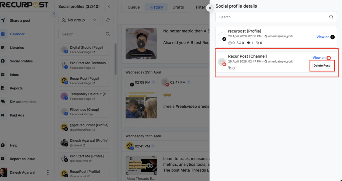This screenshot has width=342, height=181.
Task: Click the clicks icon on Recur Post [Channel]
Action: click(x=230, y=68)
